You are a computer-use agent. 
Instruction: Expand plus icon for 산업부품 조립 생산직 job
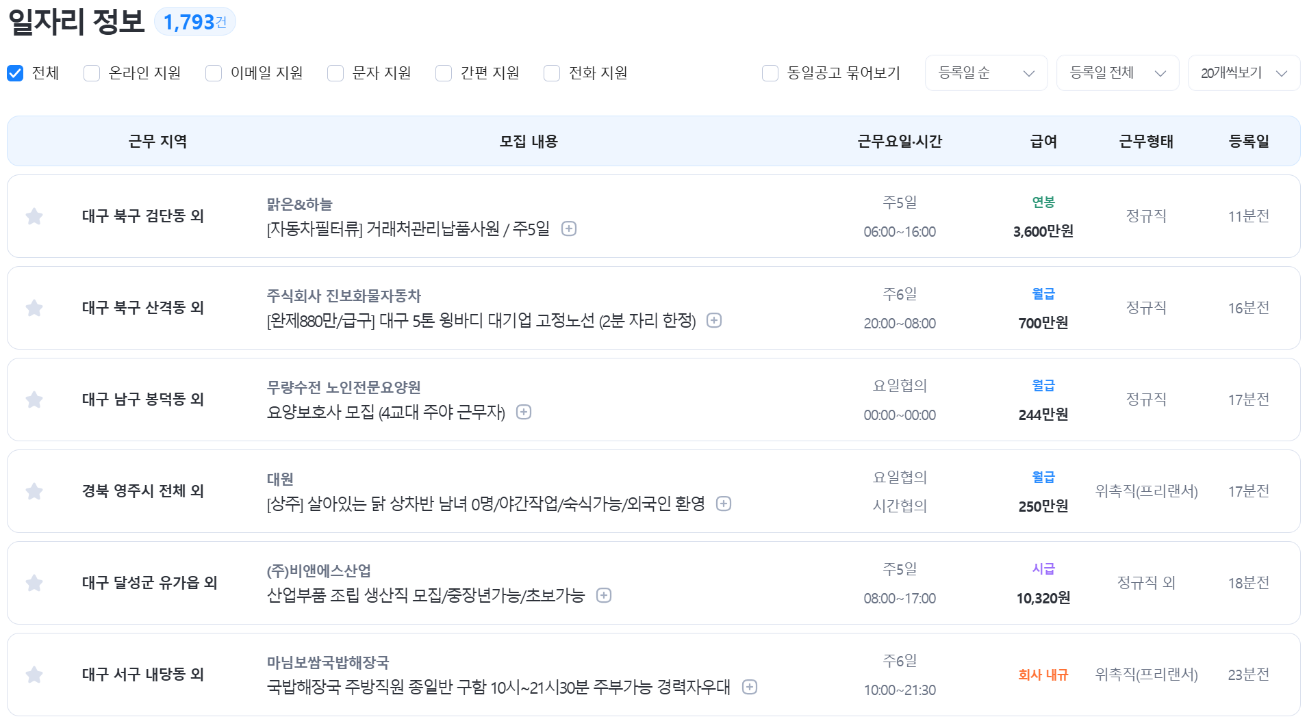(x=604, y=595)
